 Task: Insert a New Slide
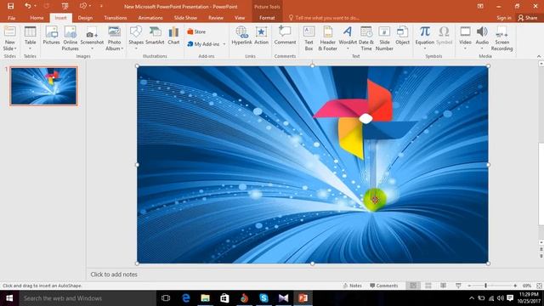9,38
